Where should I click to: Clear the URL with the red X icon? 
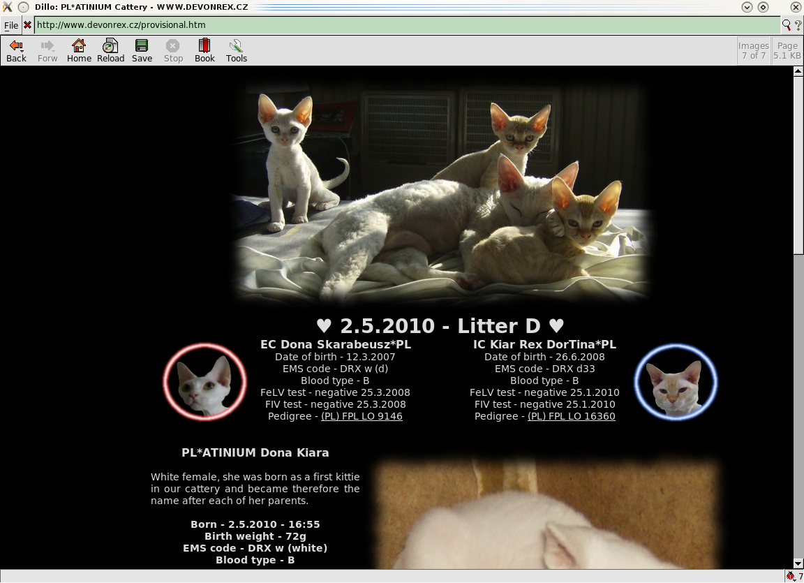(27, 24)
